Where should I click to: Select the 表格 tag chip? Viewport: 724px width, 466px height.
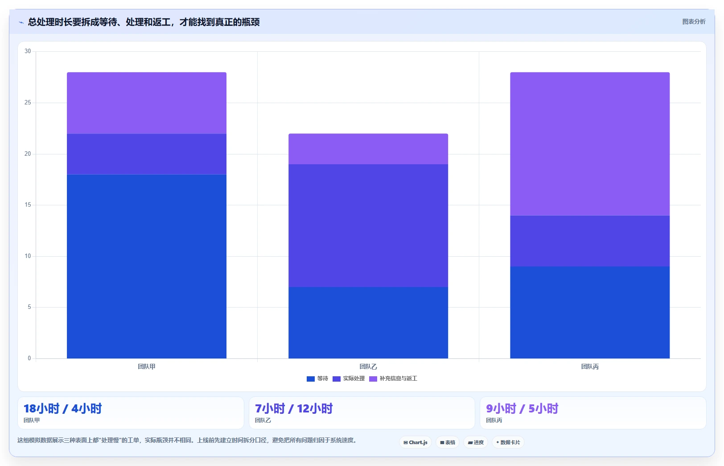point(448,442)
